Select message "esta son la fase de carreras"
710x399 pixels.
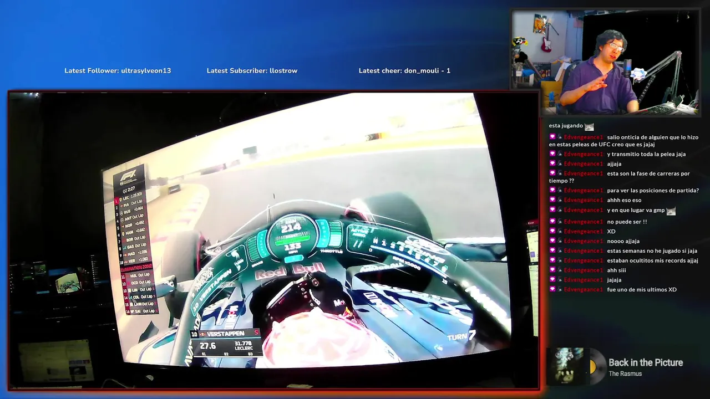(620, 177)
